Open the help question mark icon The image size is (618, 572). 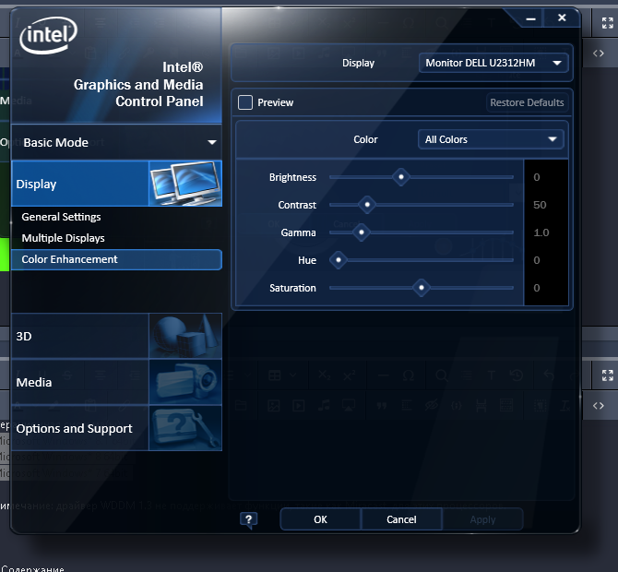249,520
